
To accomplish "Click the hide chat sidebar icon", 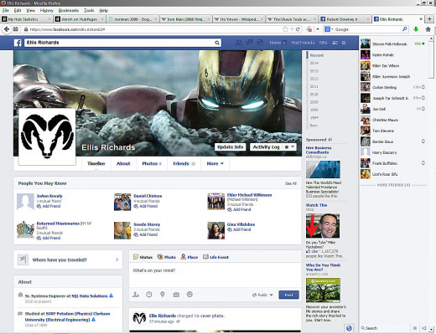I will pyautogui.click(x=424, y=328).
